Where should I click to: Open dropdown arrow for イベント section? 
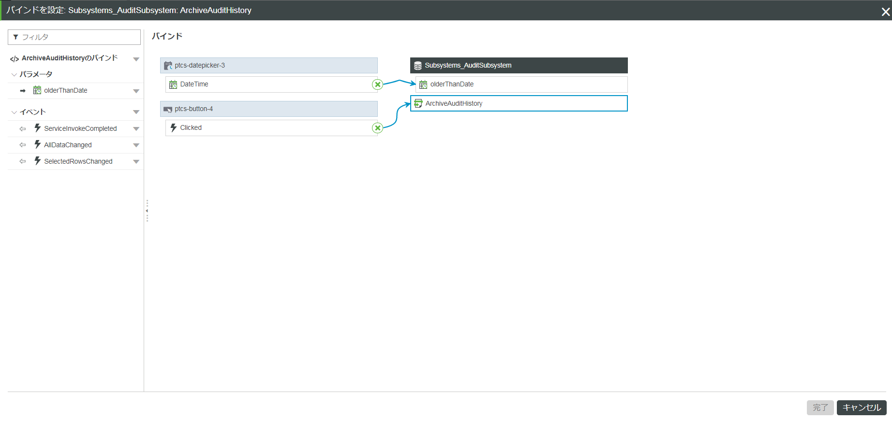pos(136,112)
